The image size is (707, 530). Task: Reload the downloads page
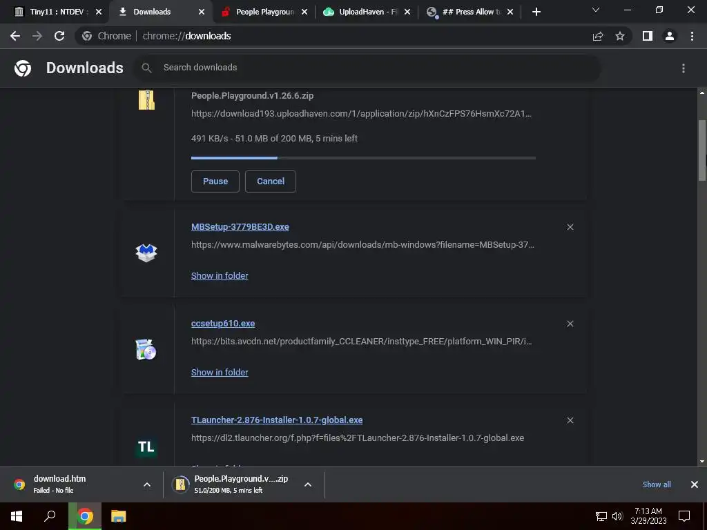tap(59, 36)
